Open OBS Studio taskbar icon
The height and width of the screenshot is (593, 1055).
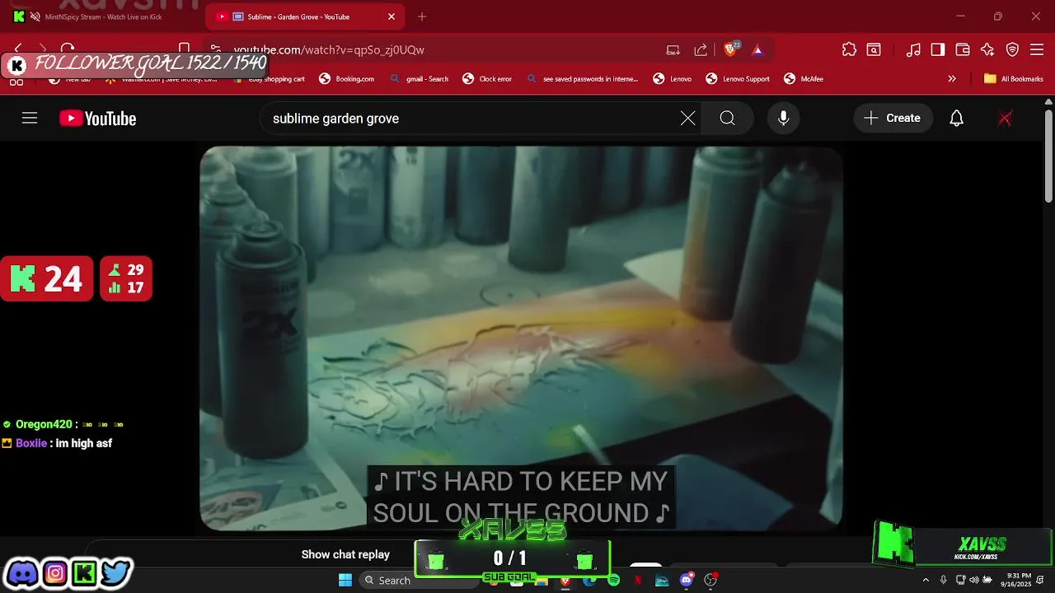point(710,581)
